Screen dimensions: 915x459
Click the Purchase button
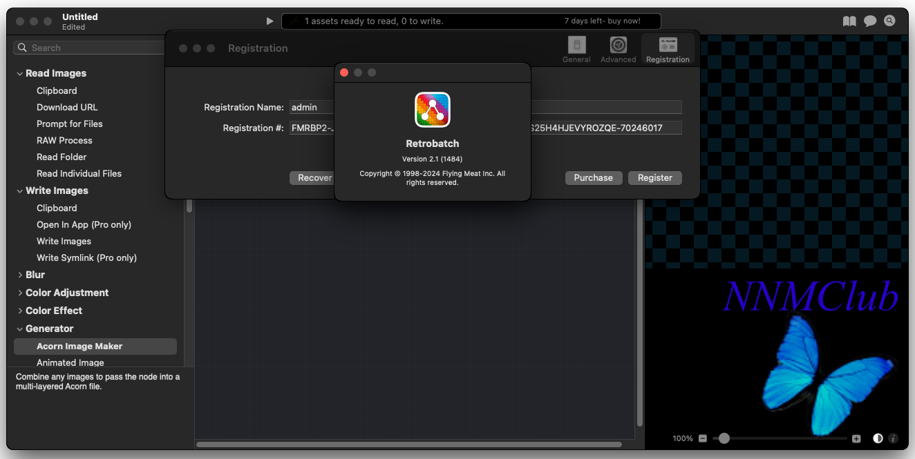click(594, 178)
